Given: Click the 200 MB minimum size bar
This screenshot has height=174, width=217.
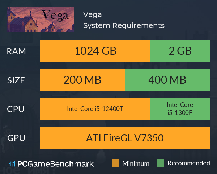Looking at the screenshot, I should coord(82,80).
